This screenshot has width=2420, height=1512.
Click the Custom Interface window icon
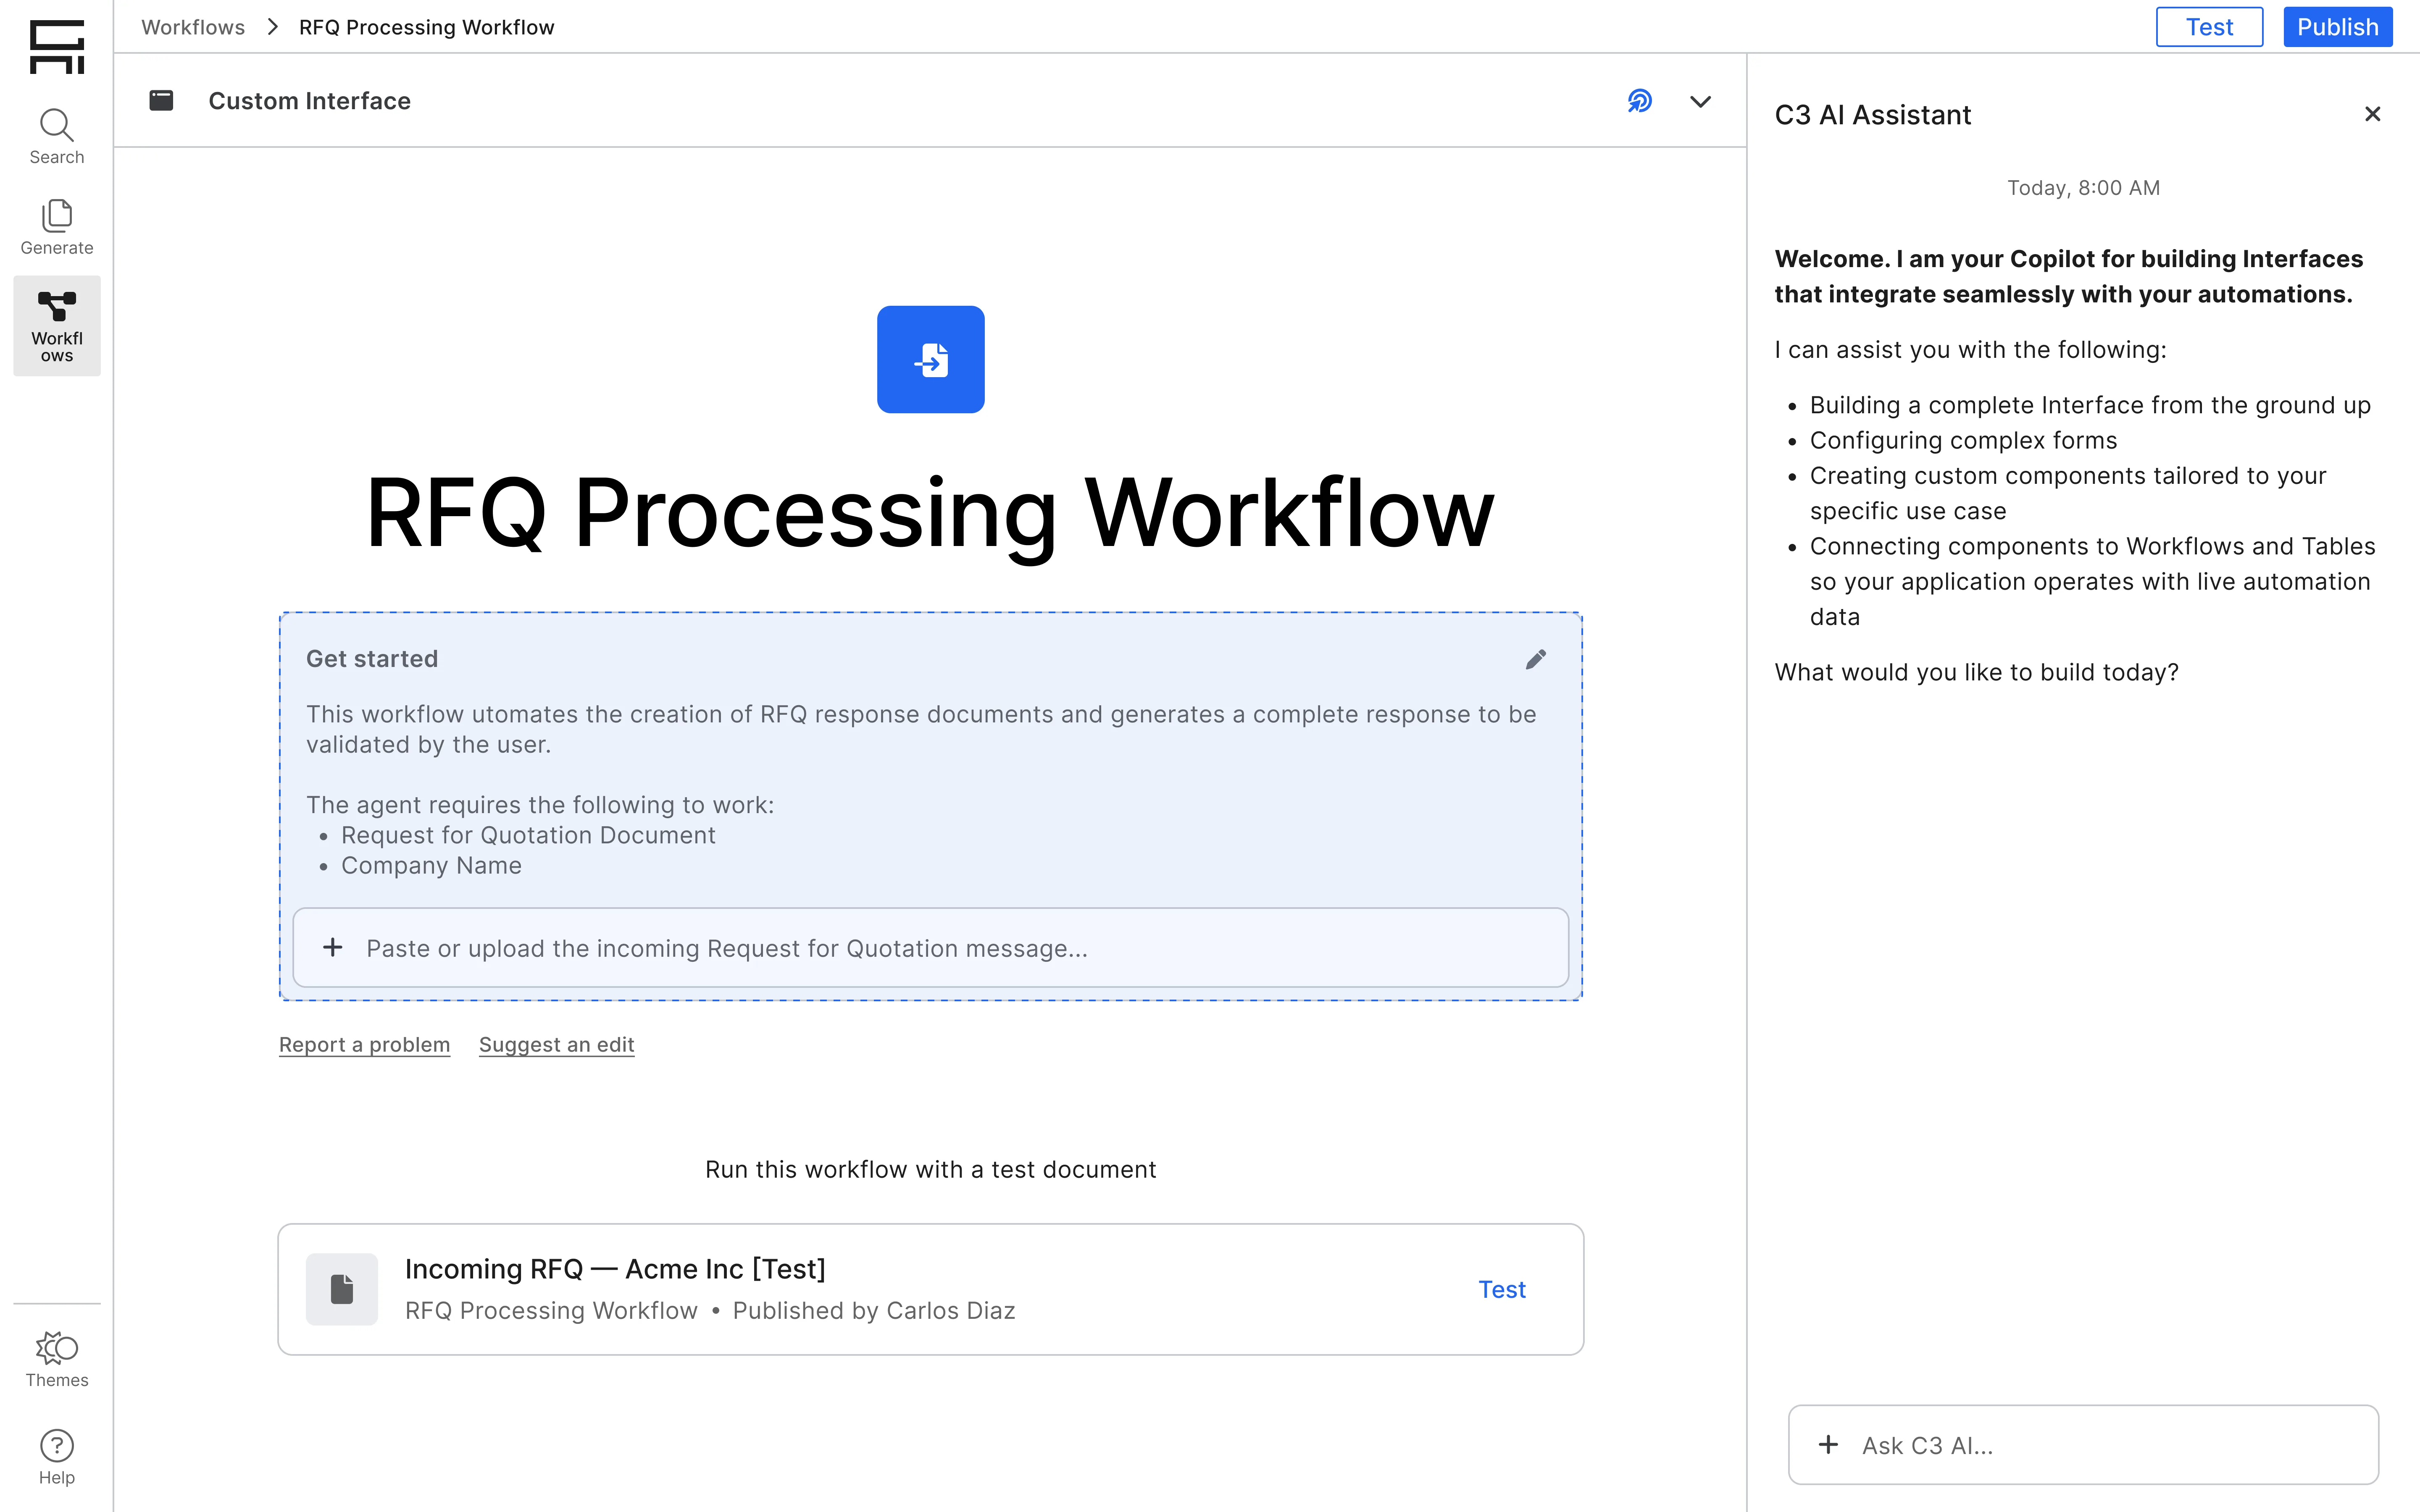[x=161, y=100]
